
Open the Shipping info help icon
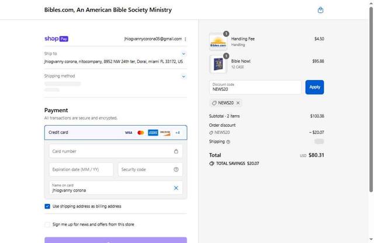coord(228,142)
